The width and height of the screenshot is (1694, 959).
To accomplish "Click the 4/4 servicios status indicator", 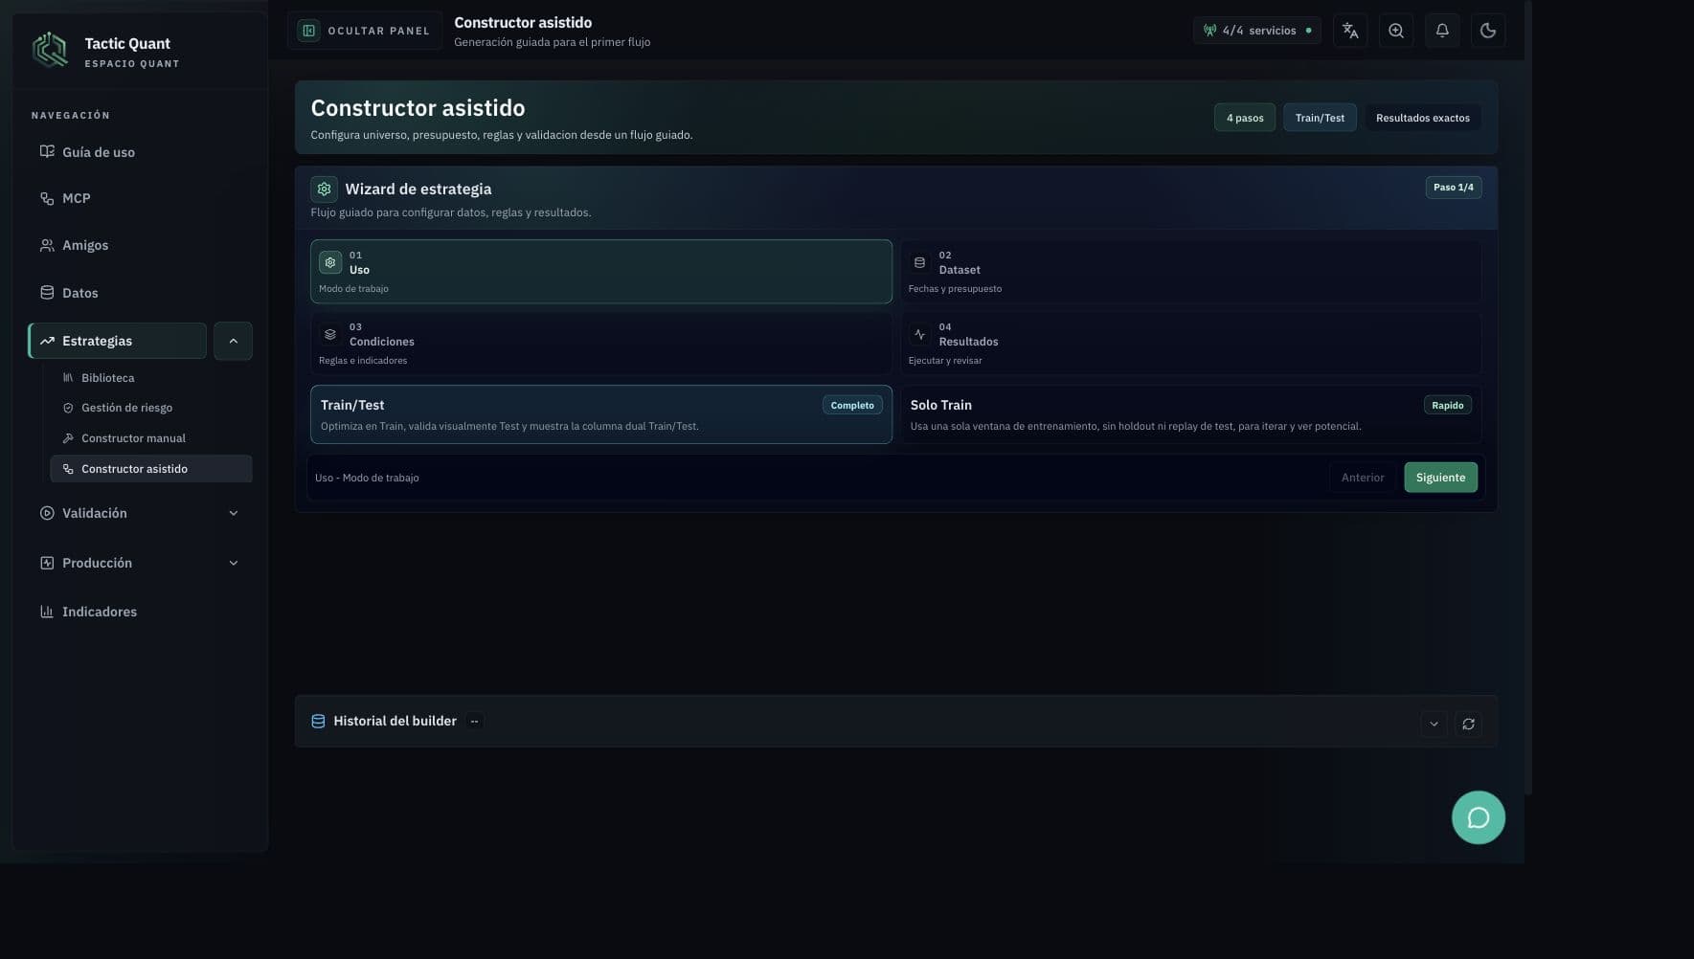I will [1257, 31].
